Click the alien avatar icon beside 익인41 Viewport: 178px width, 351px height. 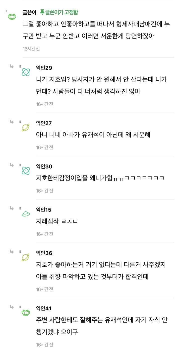pos(26,312)
